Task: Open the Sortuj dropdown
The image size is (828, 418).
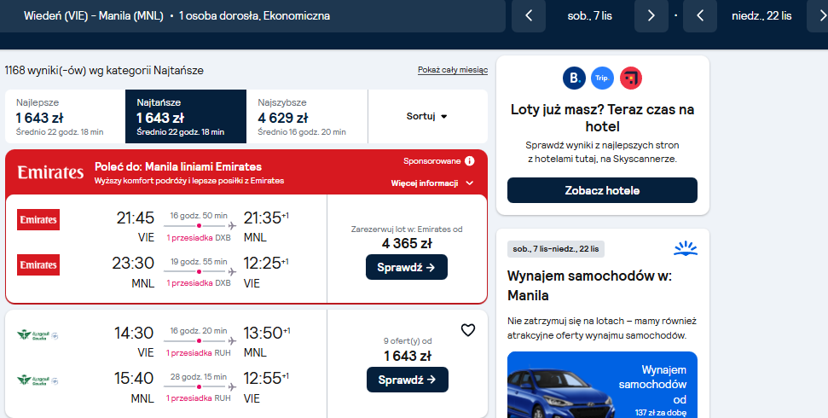Action: pyautogui.click(x=427, y=116)
